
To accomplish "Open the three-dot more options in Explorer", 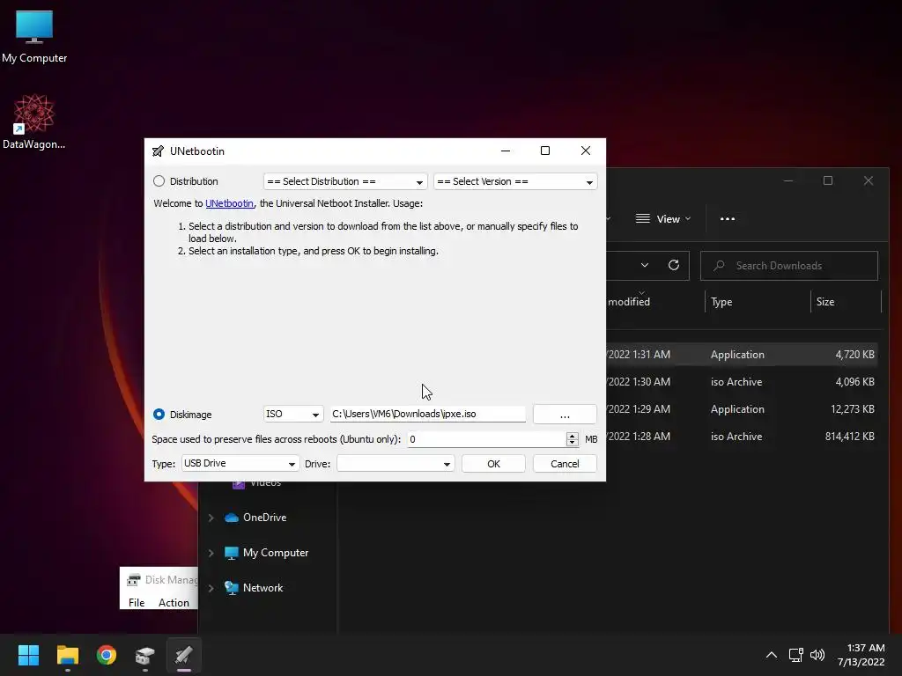I will pos(728,219).
